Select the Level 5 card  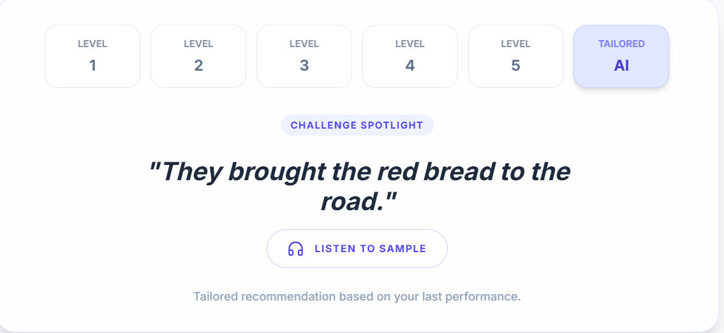(516, 56)
